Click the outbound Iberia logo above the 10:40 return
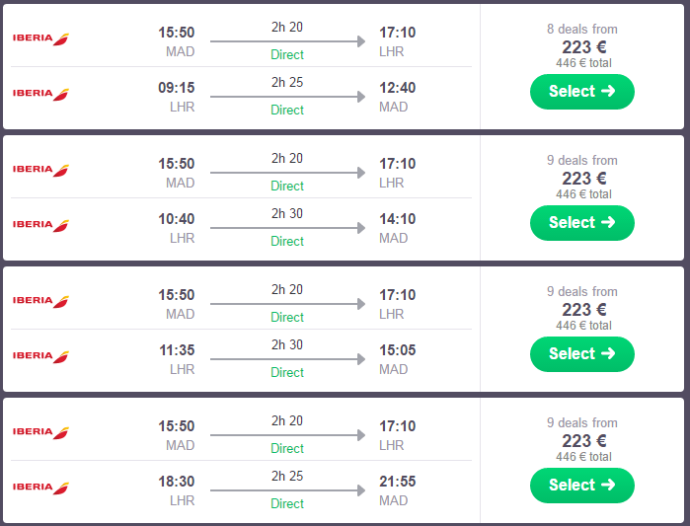The height and width of the screenshot is (526, 690). pyautogui.click(x=40, y=170)
